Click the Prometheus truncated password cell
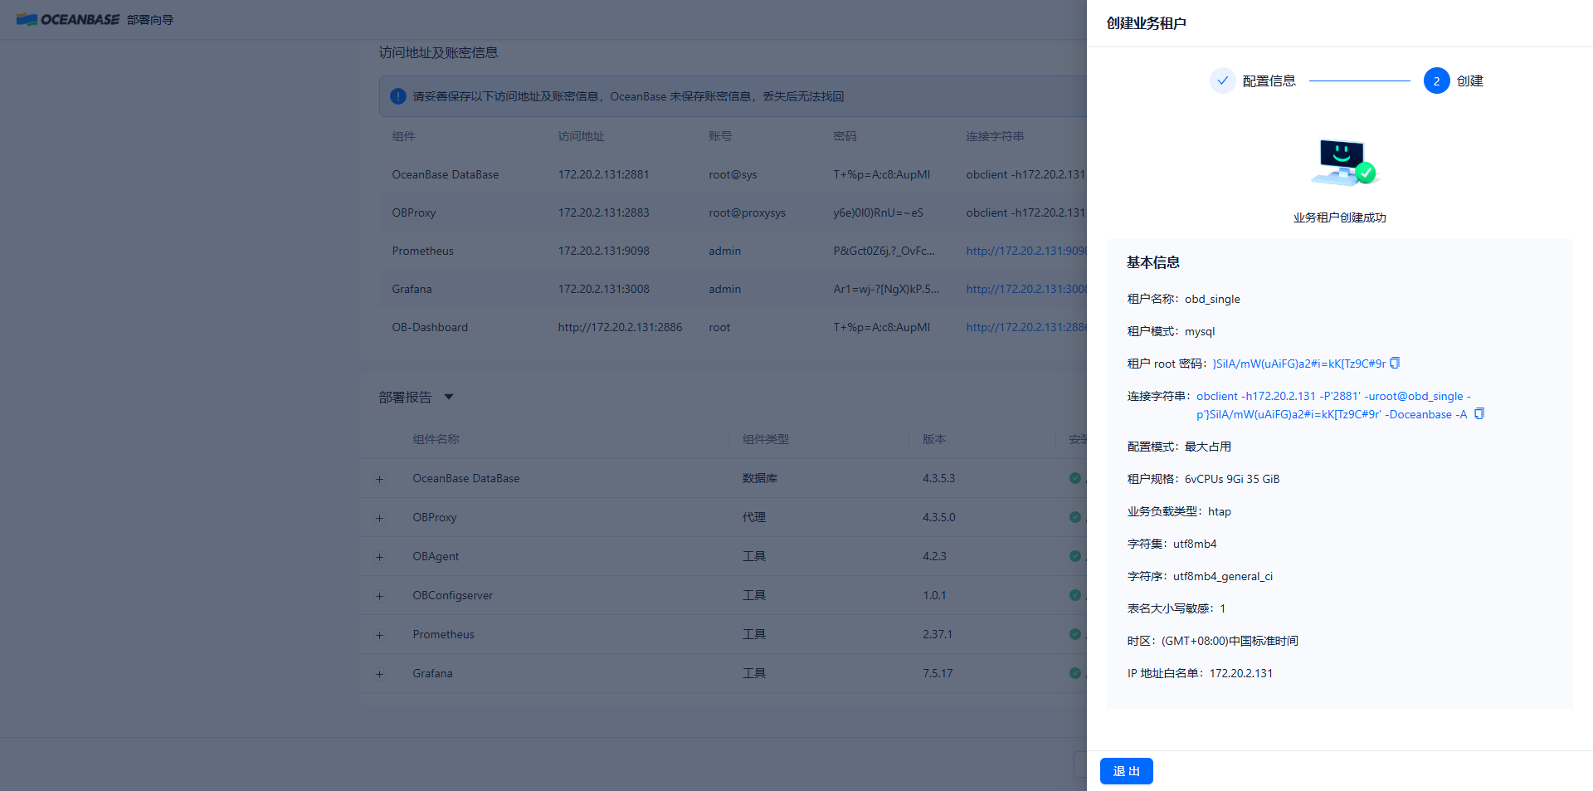The width and height of the screenshot is (1593, 791). point(884,251)
